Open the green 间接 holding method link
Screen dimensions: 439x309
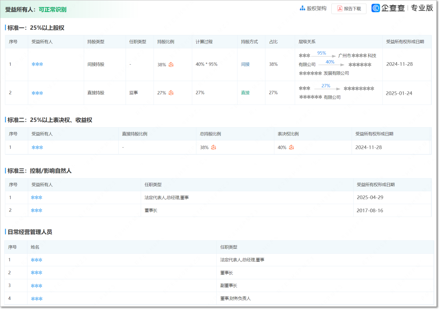click(x=245, y=64)
